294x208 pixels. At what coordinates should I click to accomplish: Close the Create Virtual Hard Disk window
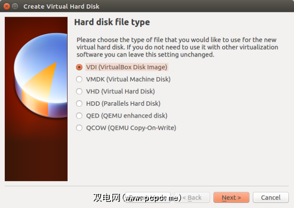pos(7,7)
